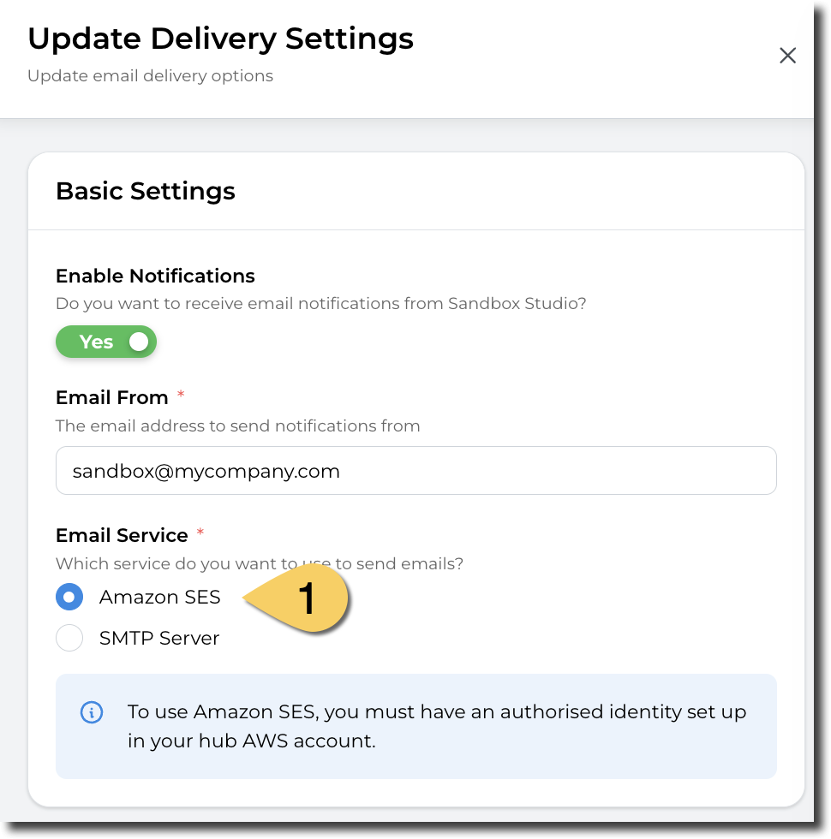831x839 pixels.
Task: Click the Enable Notifications label
Action: coord(155,276)
